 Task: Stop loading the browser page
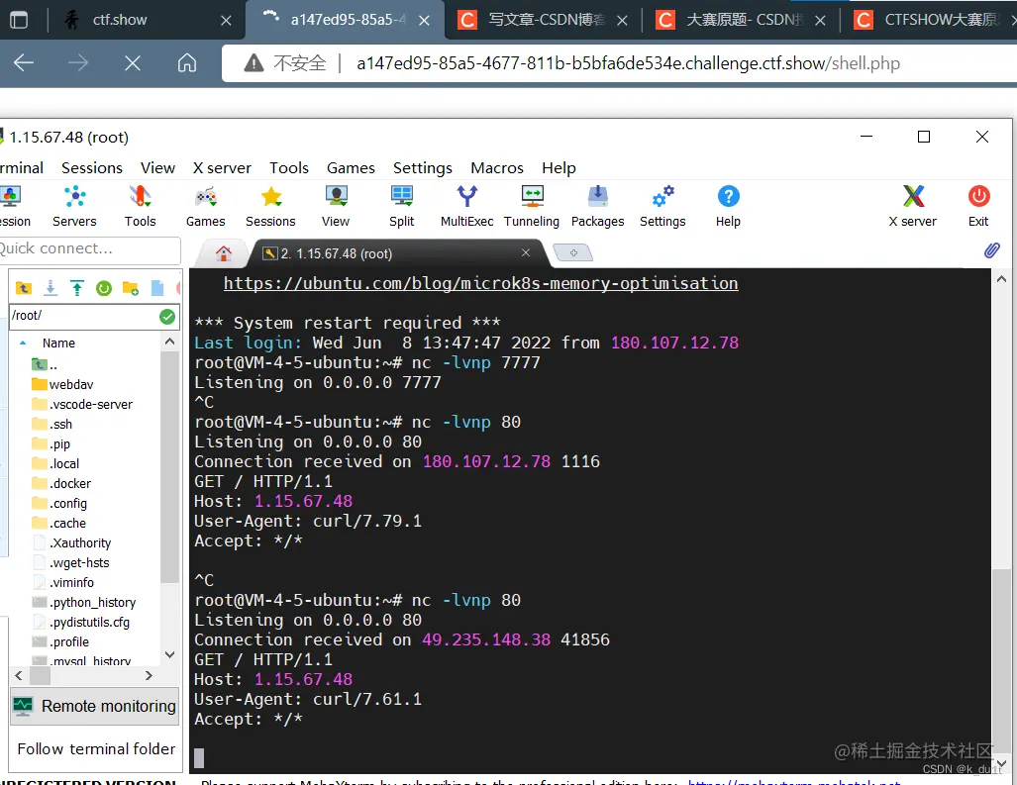tap(133, 63)
